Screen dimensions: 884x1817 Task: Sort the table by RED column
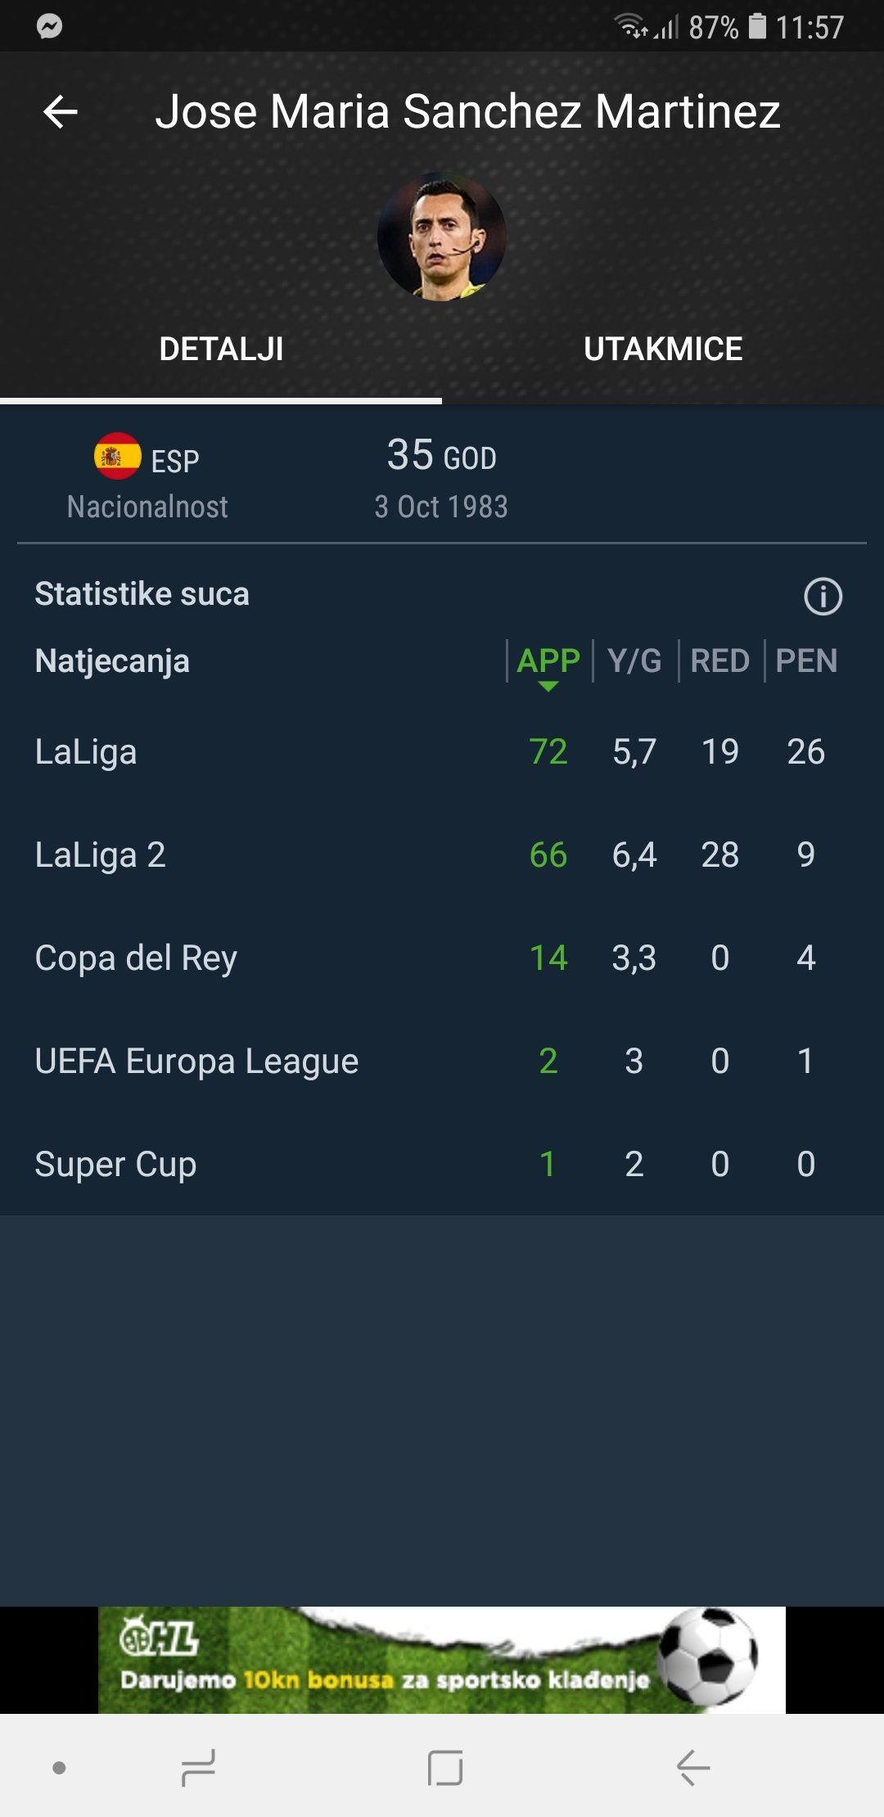[x=719, y=661]
